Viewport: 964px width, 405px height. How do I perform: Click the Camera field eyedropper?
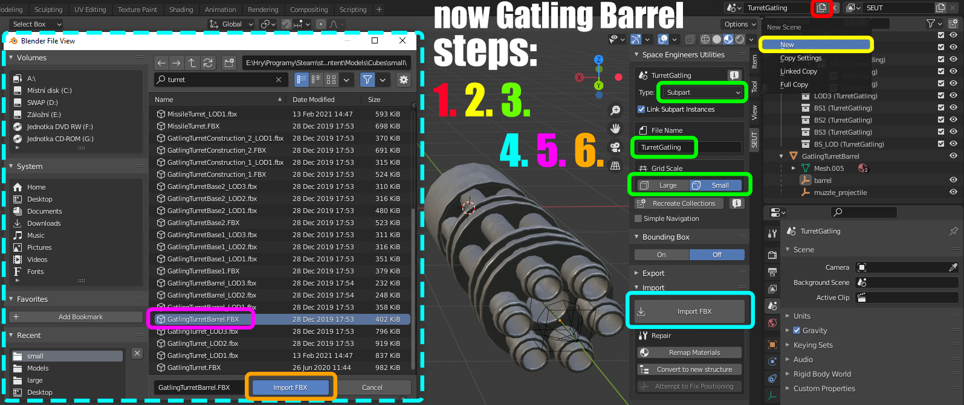(953, 267)
